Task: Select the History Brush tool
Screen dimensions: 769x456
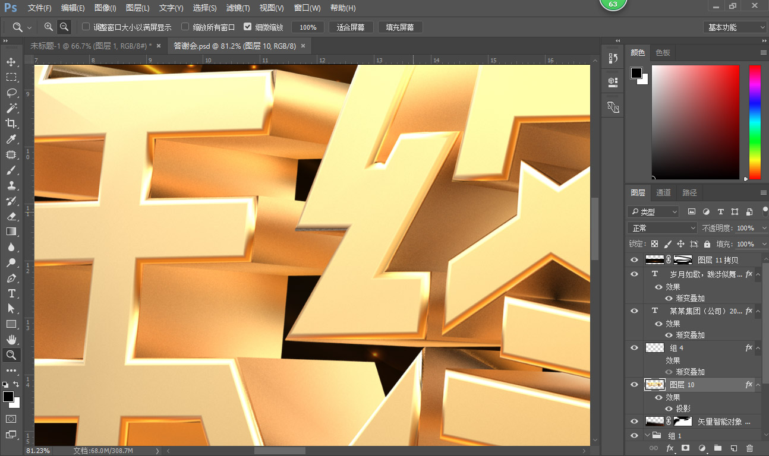Action: pyautogui.click(x=11, y=201)
